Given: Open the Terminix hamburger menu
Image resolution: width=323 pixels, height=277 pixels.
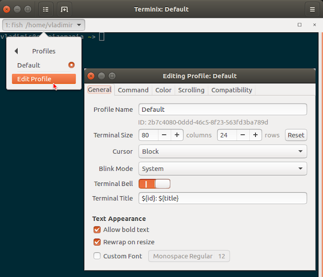Looking at the screenshot, I should (x=312, y=9).
